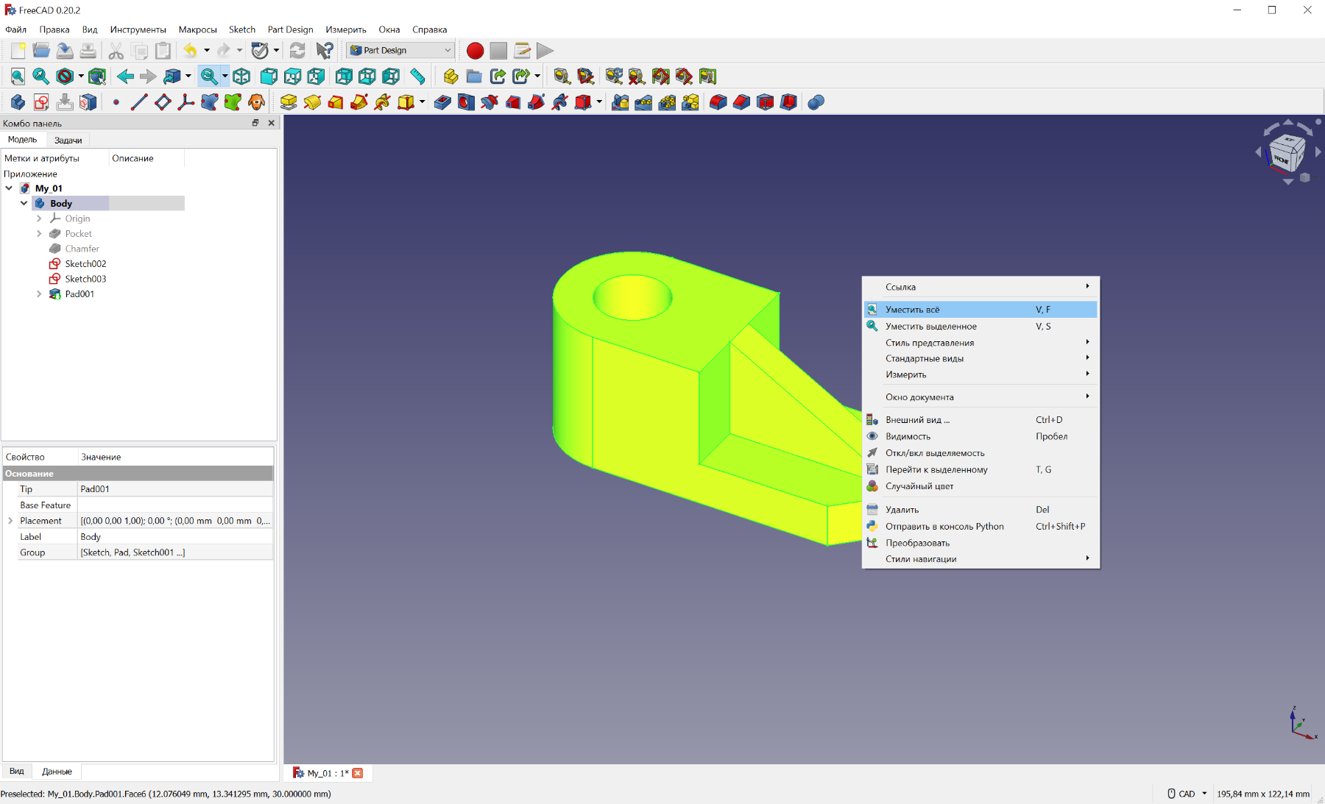The image size is (1325, 804).
Task: Collapse the Body tree node
Action: tap(24, 204)
